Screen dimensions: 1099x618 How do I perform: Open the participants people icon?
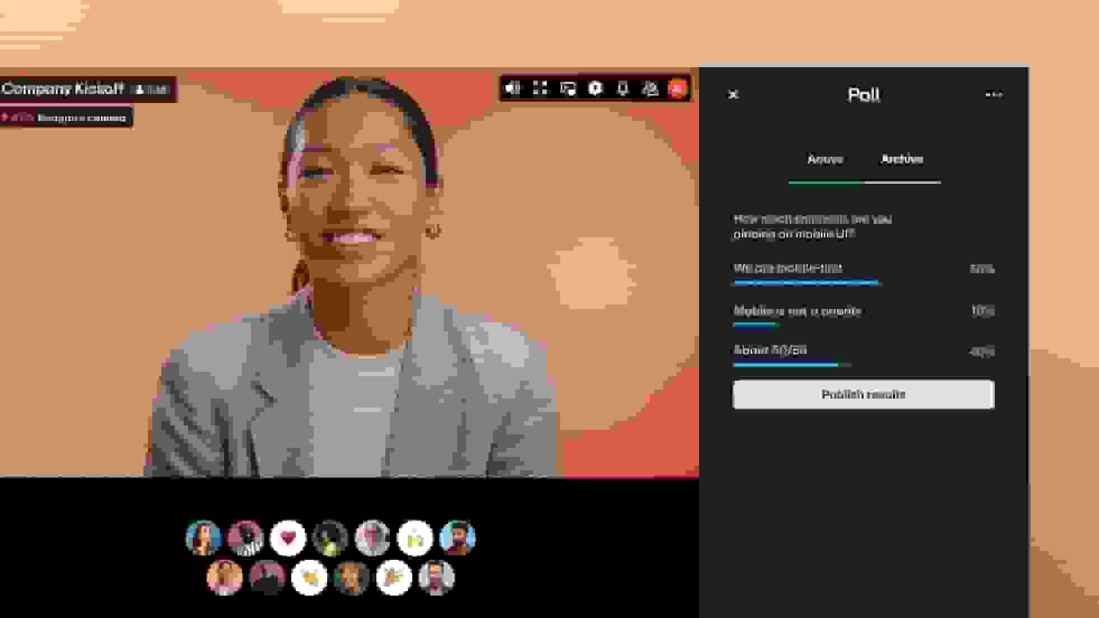650,88
